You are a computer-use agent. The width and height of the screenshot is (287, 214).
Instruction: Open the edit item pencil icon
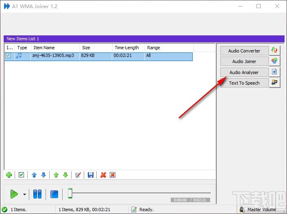pos(78,175)
